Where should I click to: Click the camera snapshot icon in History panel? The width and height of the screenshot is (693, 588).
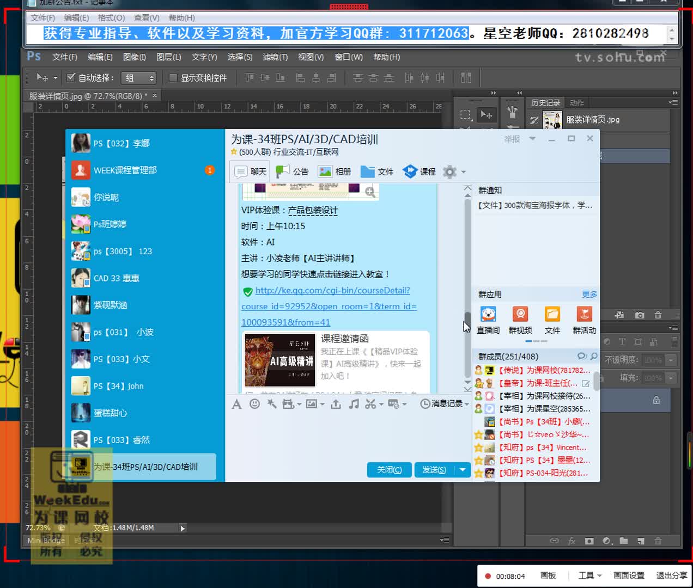click(x=640, y=315)
